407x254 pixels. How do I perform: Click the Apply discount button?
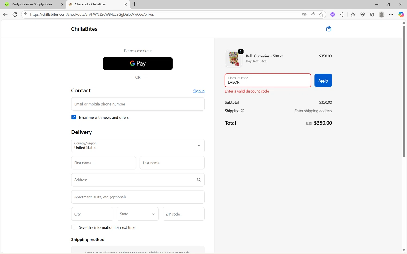click(323, 80)
